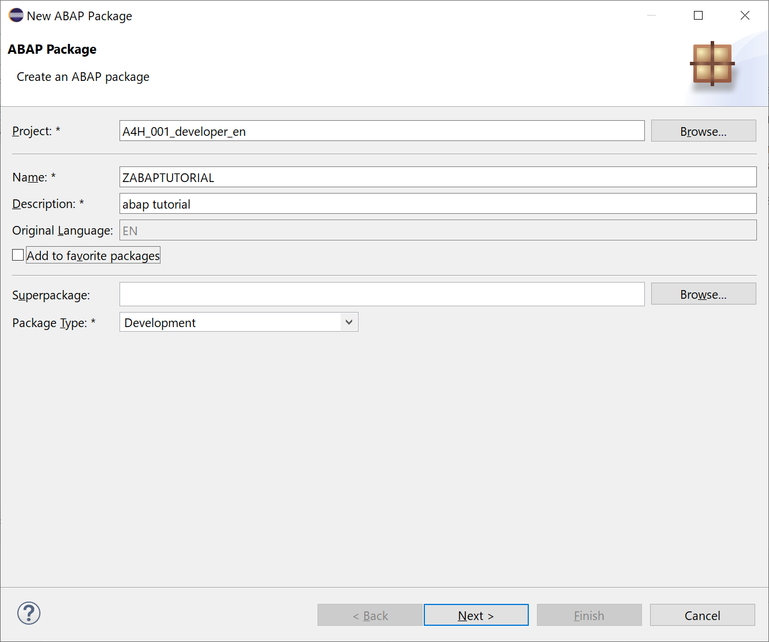Click the Original Language field showing EN

coord(438,231)
